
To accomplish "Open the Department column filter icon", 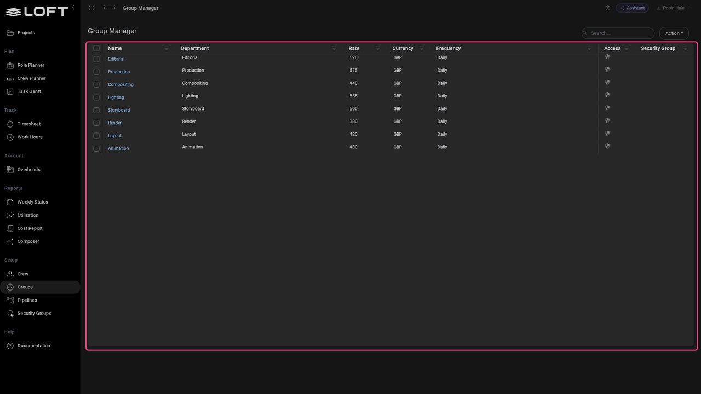I will coord(334,48).
